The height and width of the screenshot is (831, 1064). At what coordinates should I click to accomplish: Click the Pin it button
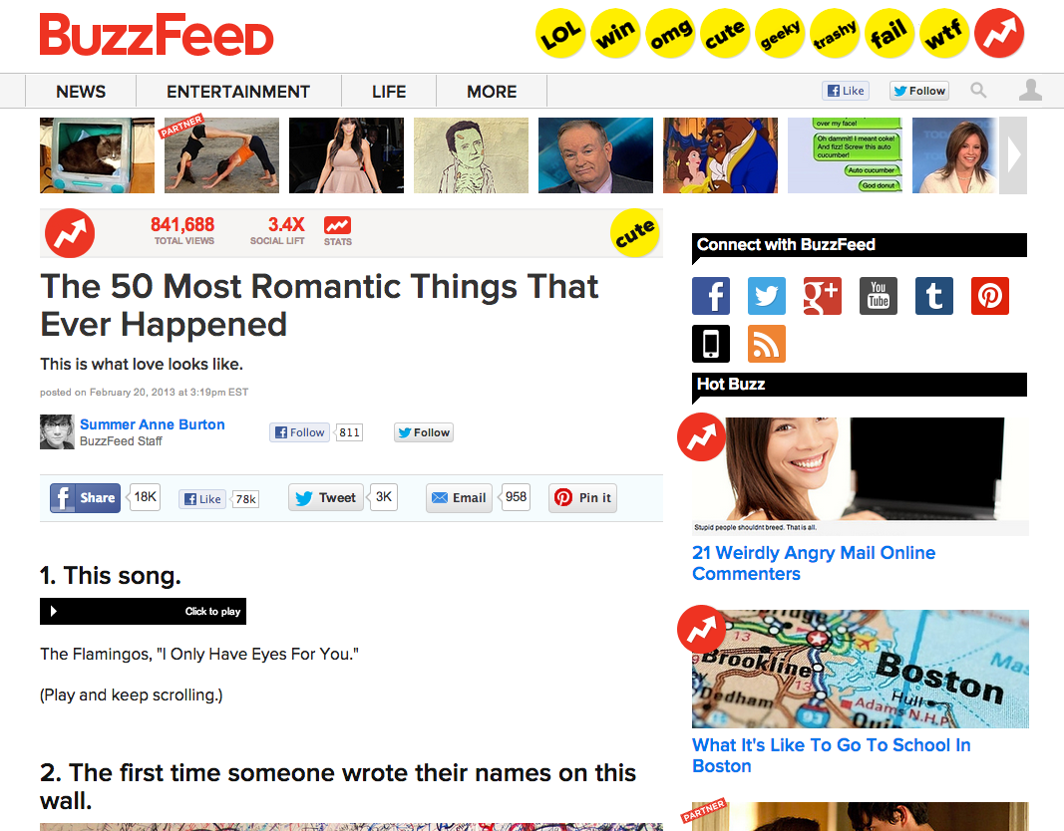pos(582,498)
